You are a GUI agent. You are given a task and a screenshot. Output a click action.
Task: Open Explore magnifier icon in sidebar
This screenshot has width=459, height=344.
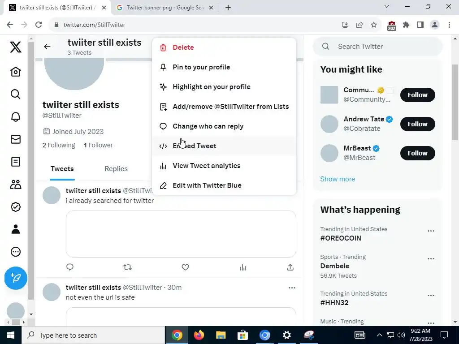[x=16, y=94]
